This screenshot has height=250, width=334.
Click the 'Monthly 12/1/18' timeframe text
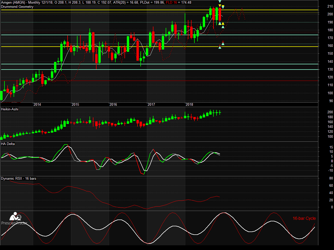click(40, 2)
